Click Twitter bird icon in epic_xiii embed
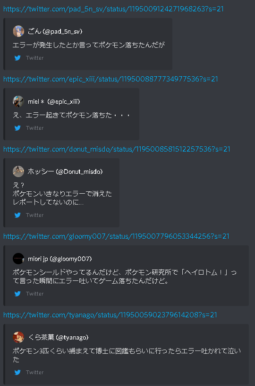 click(x=17, y=128)
